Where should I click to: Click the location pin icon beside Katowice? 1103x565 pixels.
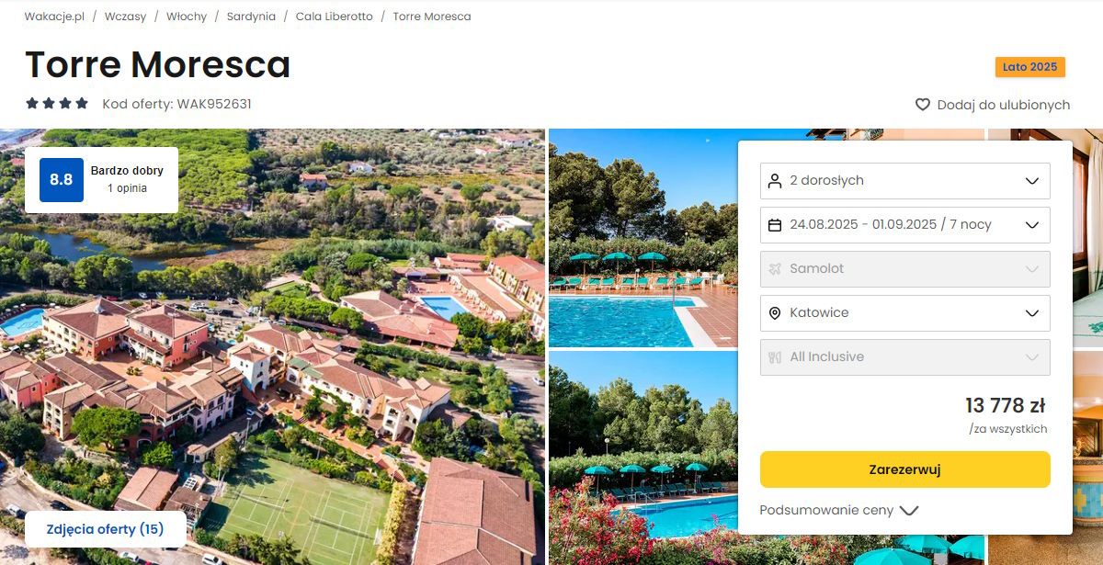pos(775,313)
